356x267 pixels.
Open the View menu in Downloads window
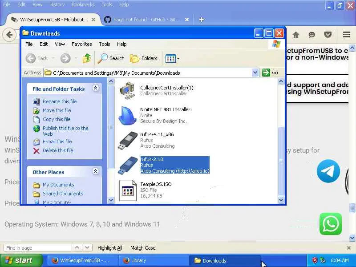pyautogui.click(x=60, y=44)
